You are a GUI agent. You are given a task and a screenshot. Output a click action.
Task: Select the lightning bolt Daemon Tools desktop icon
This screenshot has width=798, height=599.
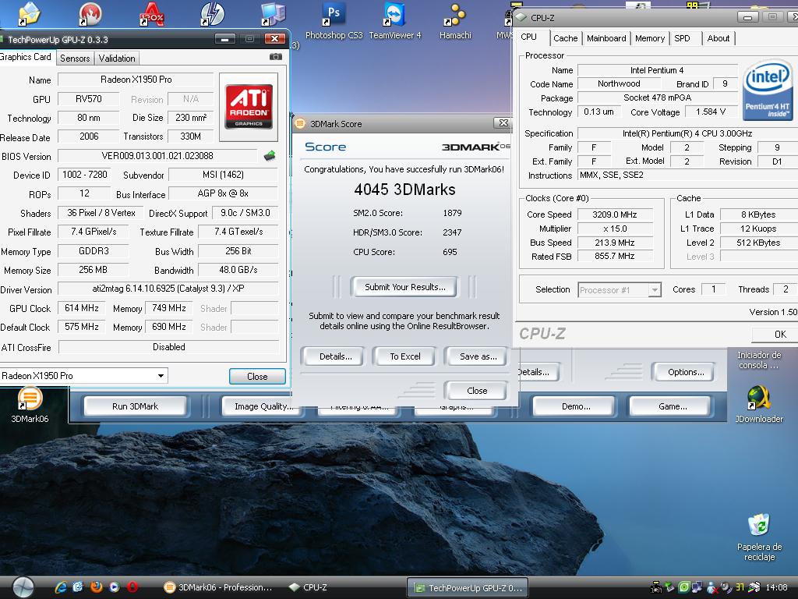212,14
